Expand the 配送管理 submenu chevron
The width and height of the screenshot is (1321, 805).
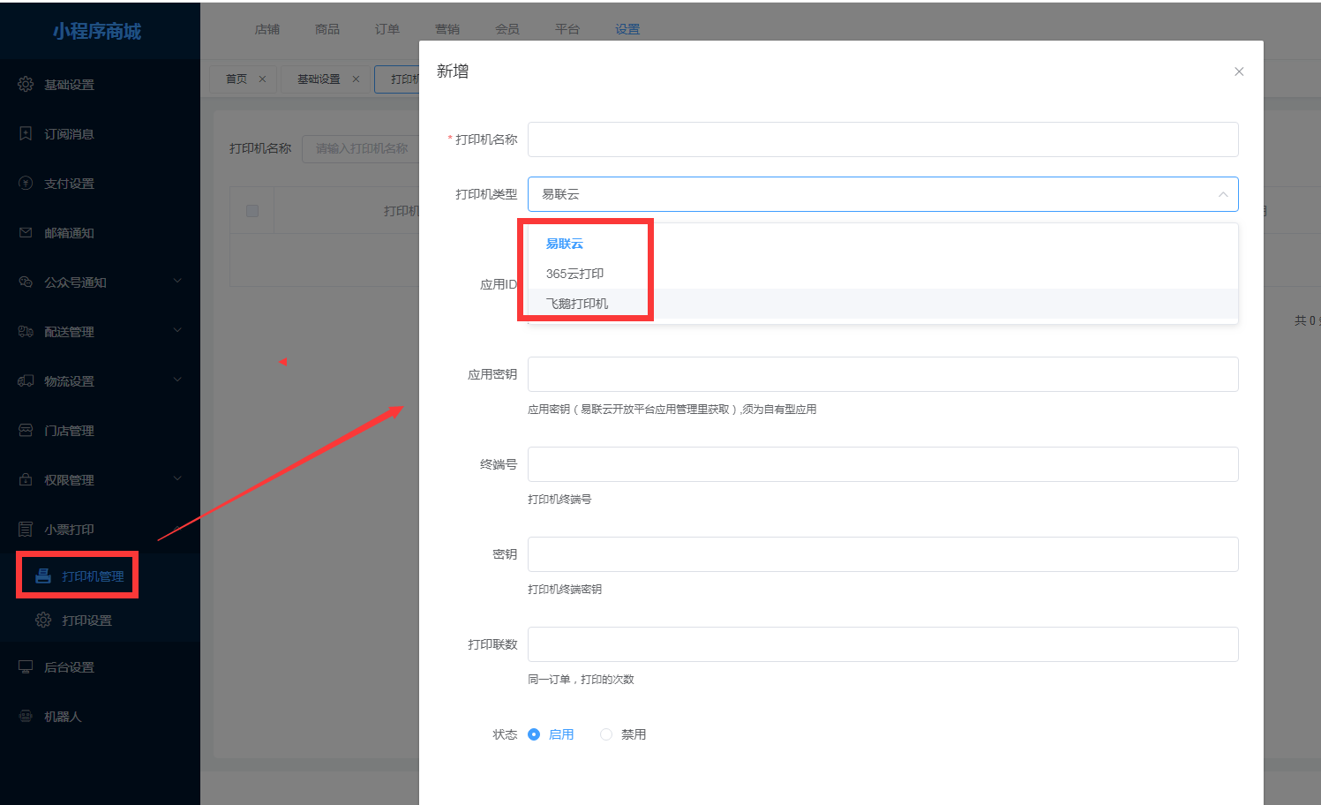[x=177, y=330]
